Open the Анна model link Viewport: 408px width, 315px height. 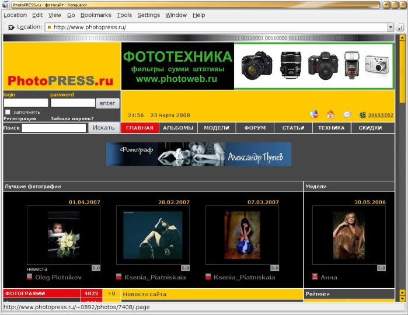[x=329, y=277]
